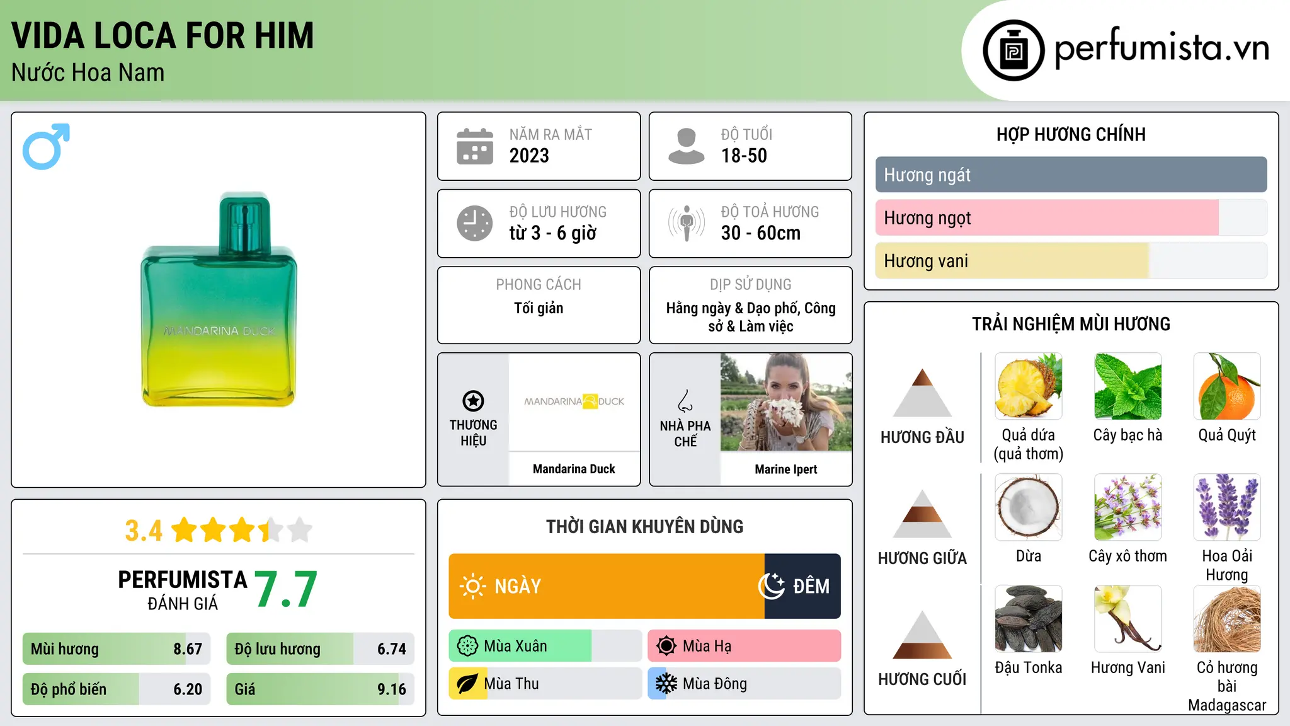Image resolution: width=1290 pixels, height=726 pixels.
Task: Click the style value Tối giản
Action: (x=539, y=308)
